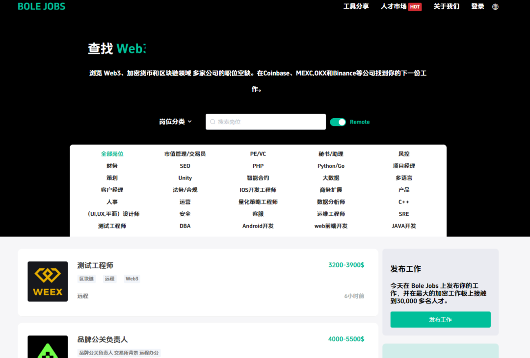Select 智能合约 category
The height and width of the screenshot is (358, 530).
point(258,178)
